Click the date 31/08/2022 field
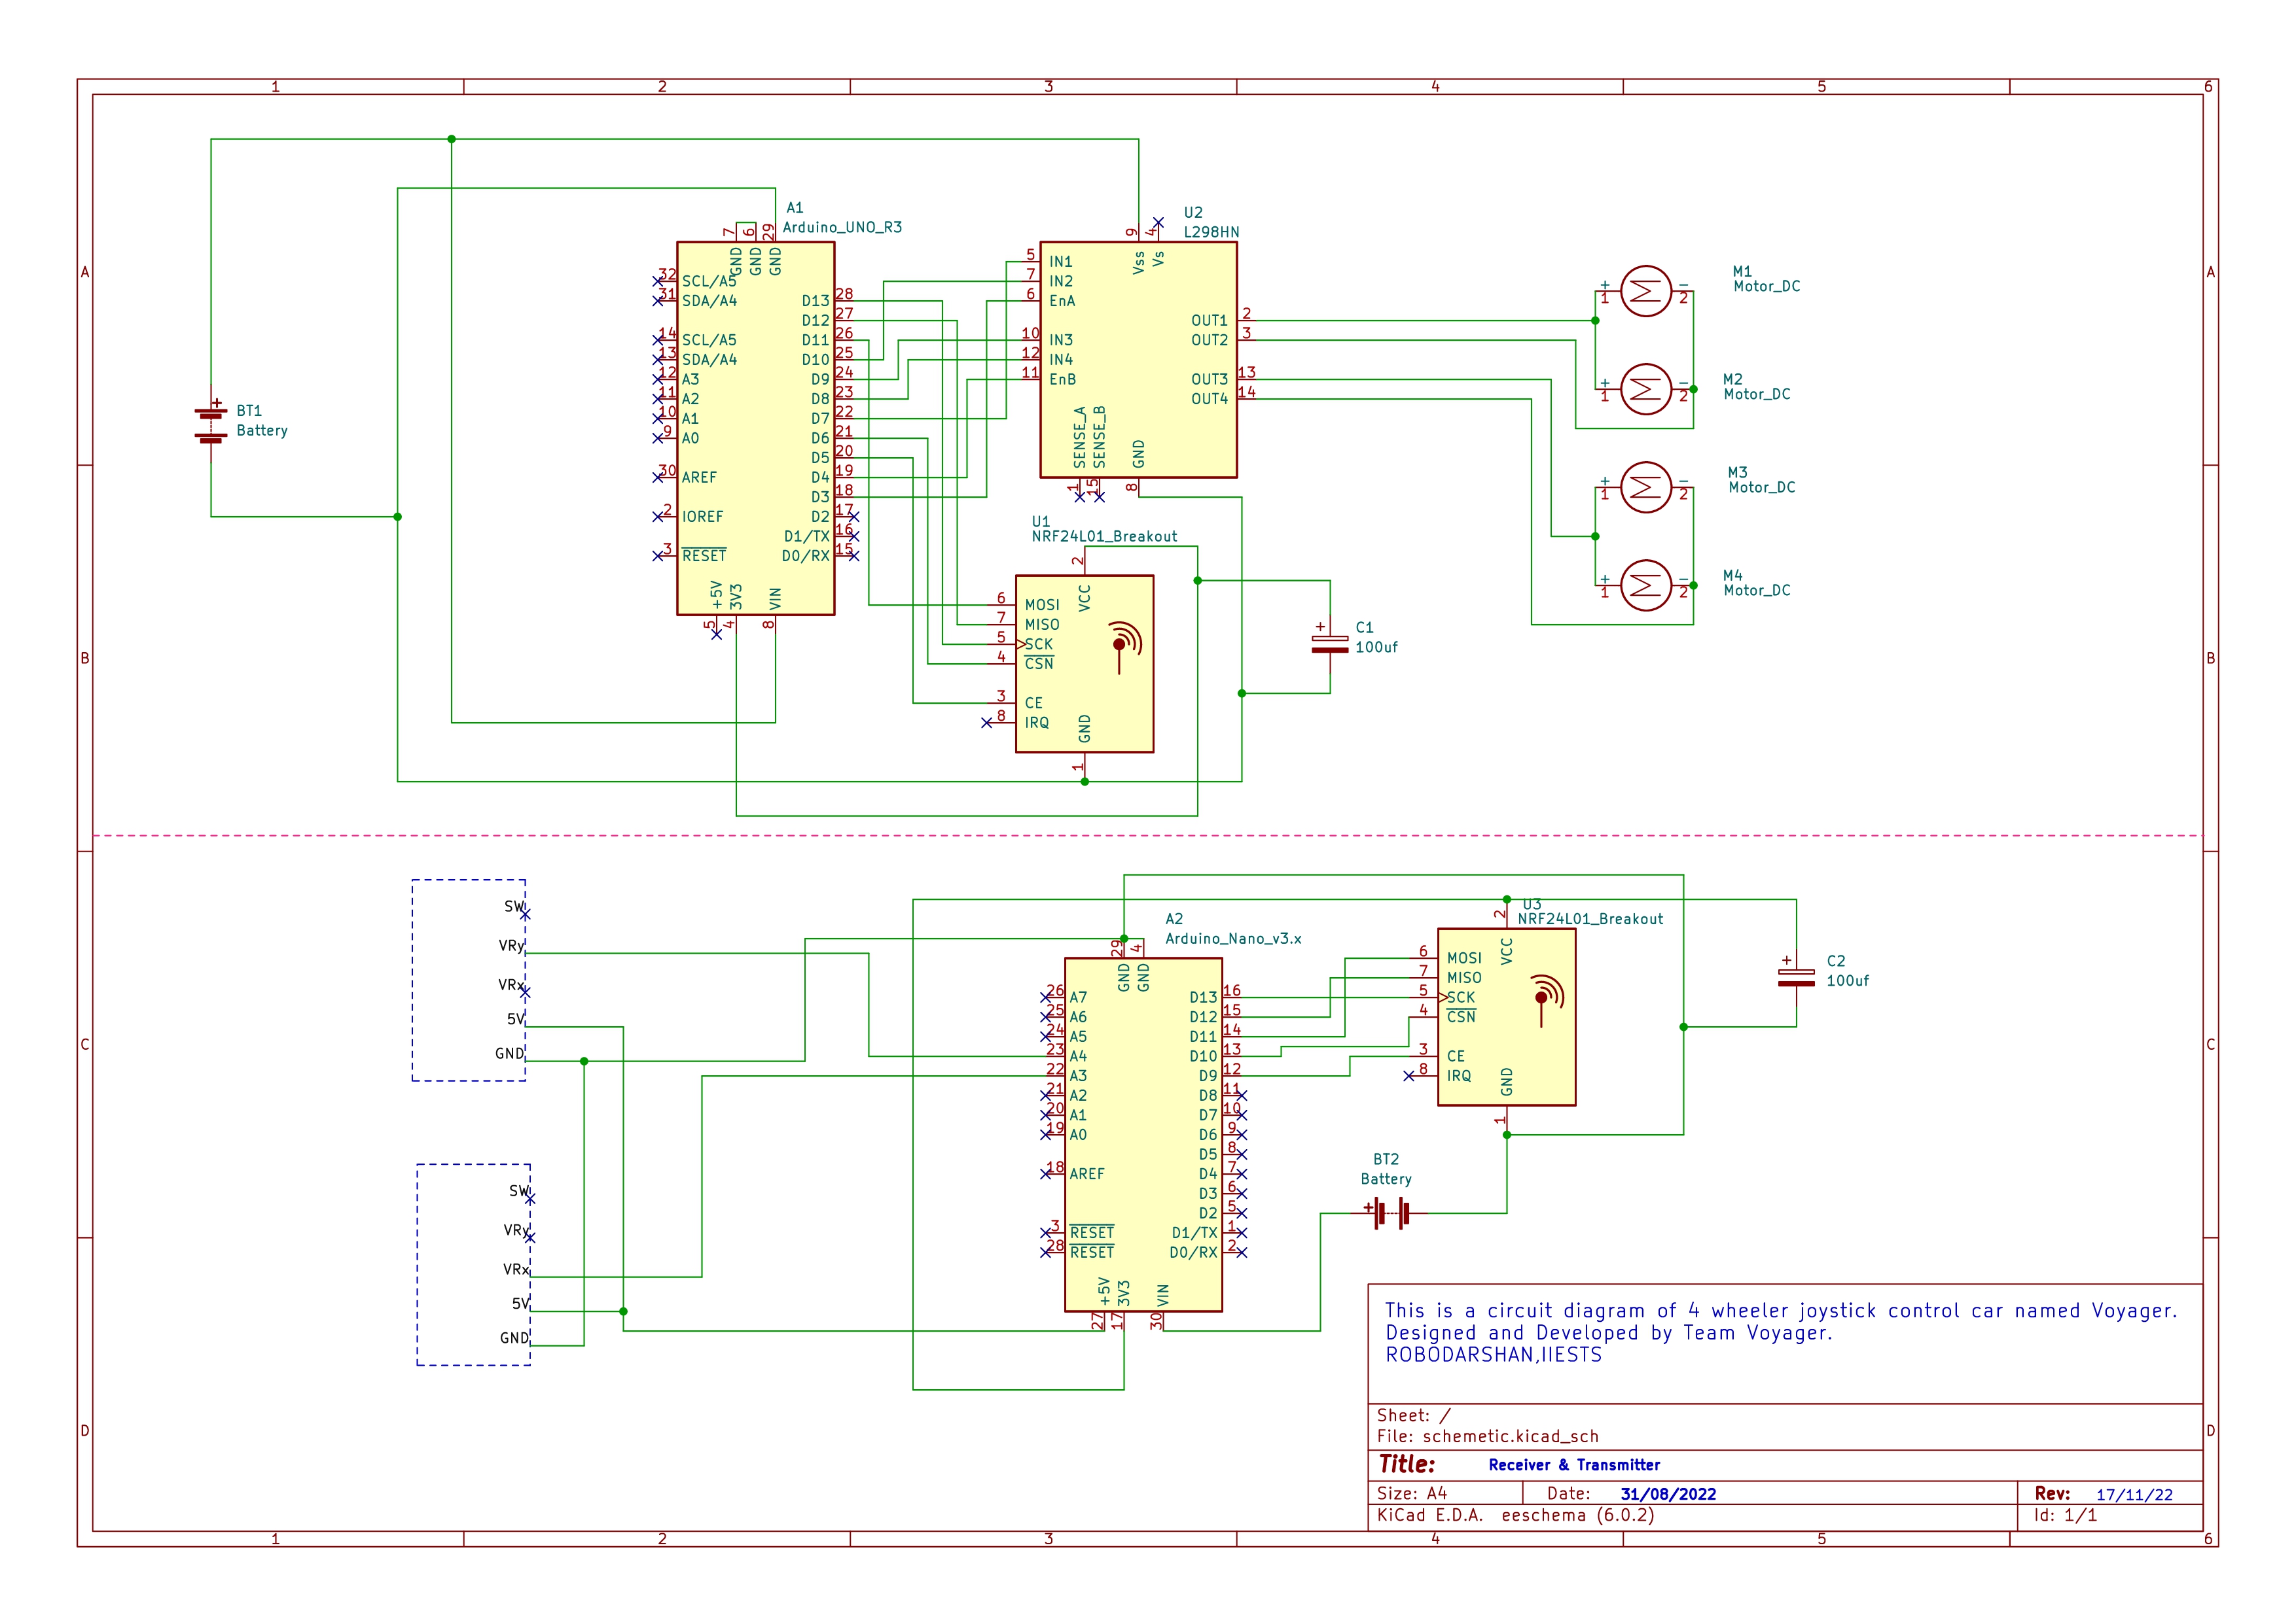 point(1668,1494)
